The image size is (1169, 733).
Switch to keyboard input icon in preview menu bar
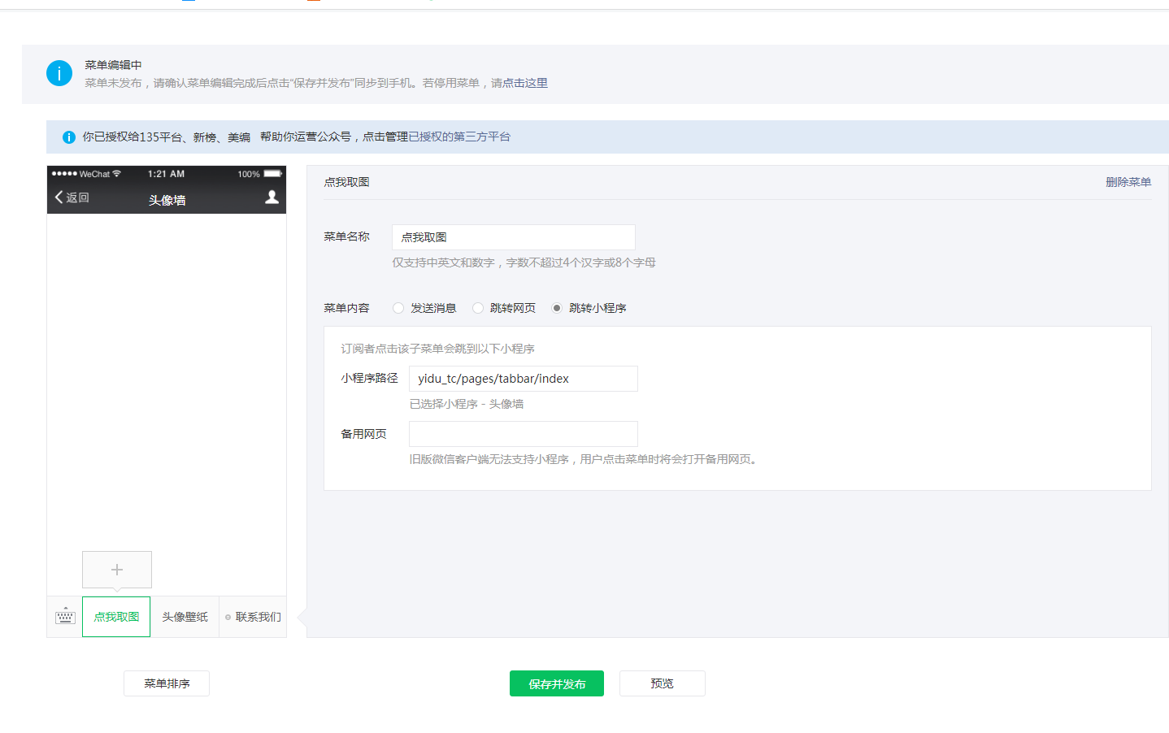[x=65, y=616]
